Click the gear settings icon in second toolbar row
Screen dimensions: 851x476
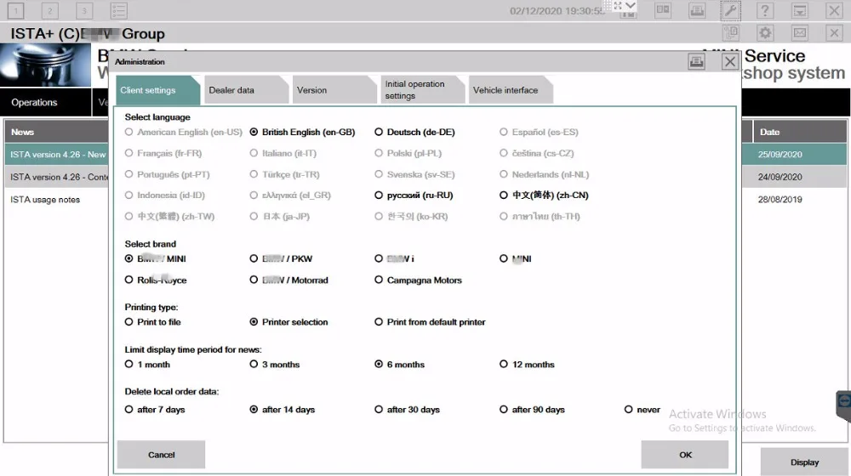pyautogui.click(x=765, y=33)
